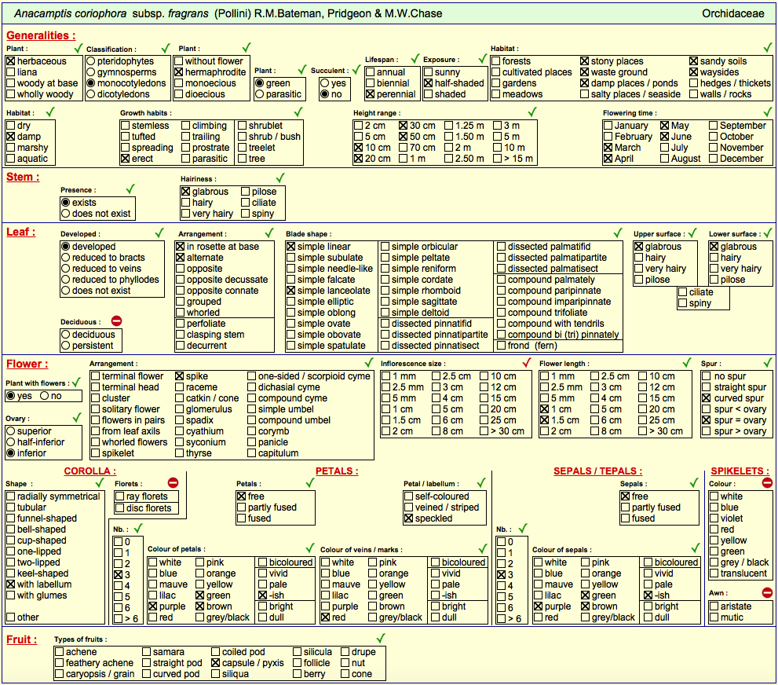
Task: Toggle the spike arrangement checkbox
Action: pyautogui.click(x=180, y=376)
